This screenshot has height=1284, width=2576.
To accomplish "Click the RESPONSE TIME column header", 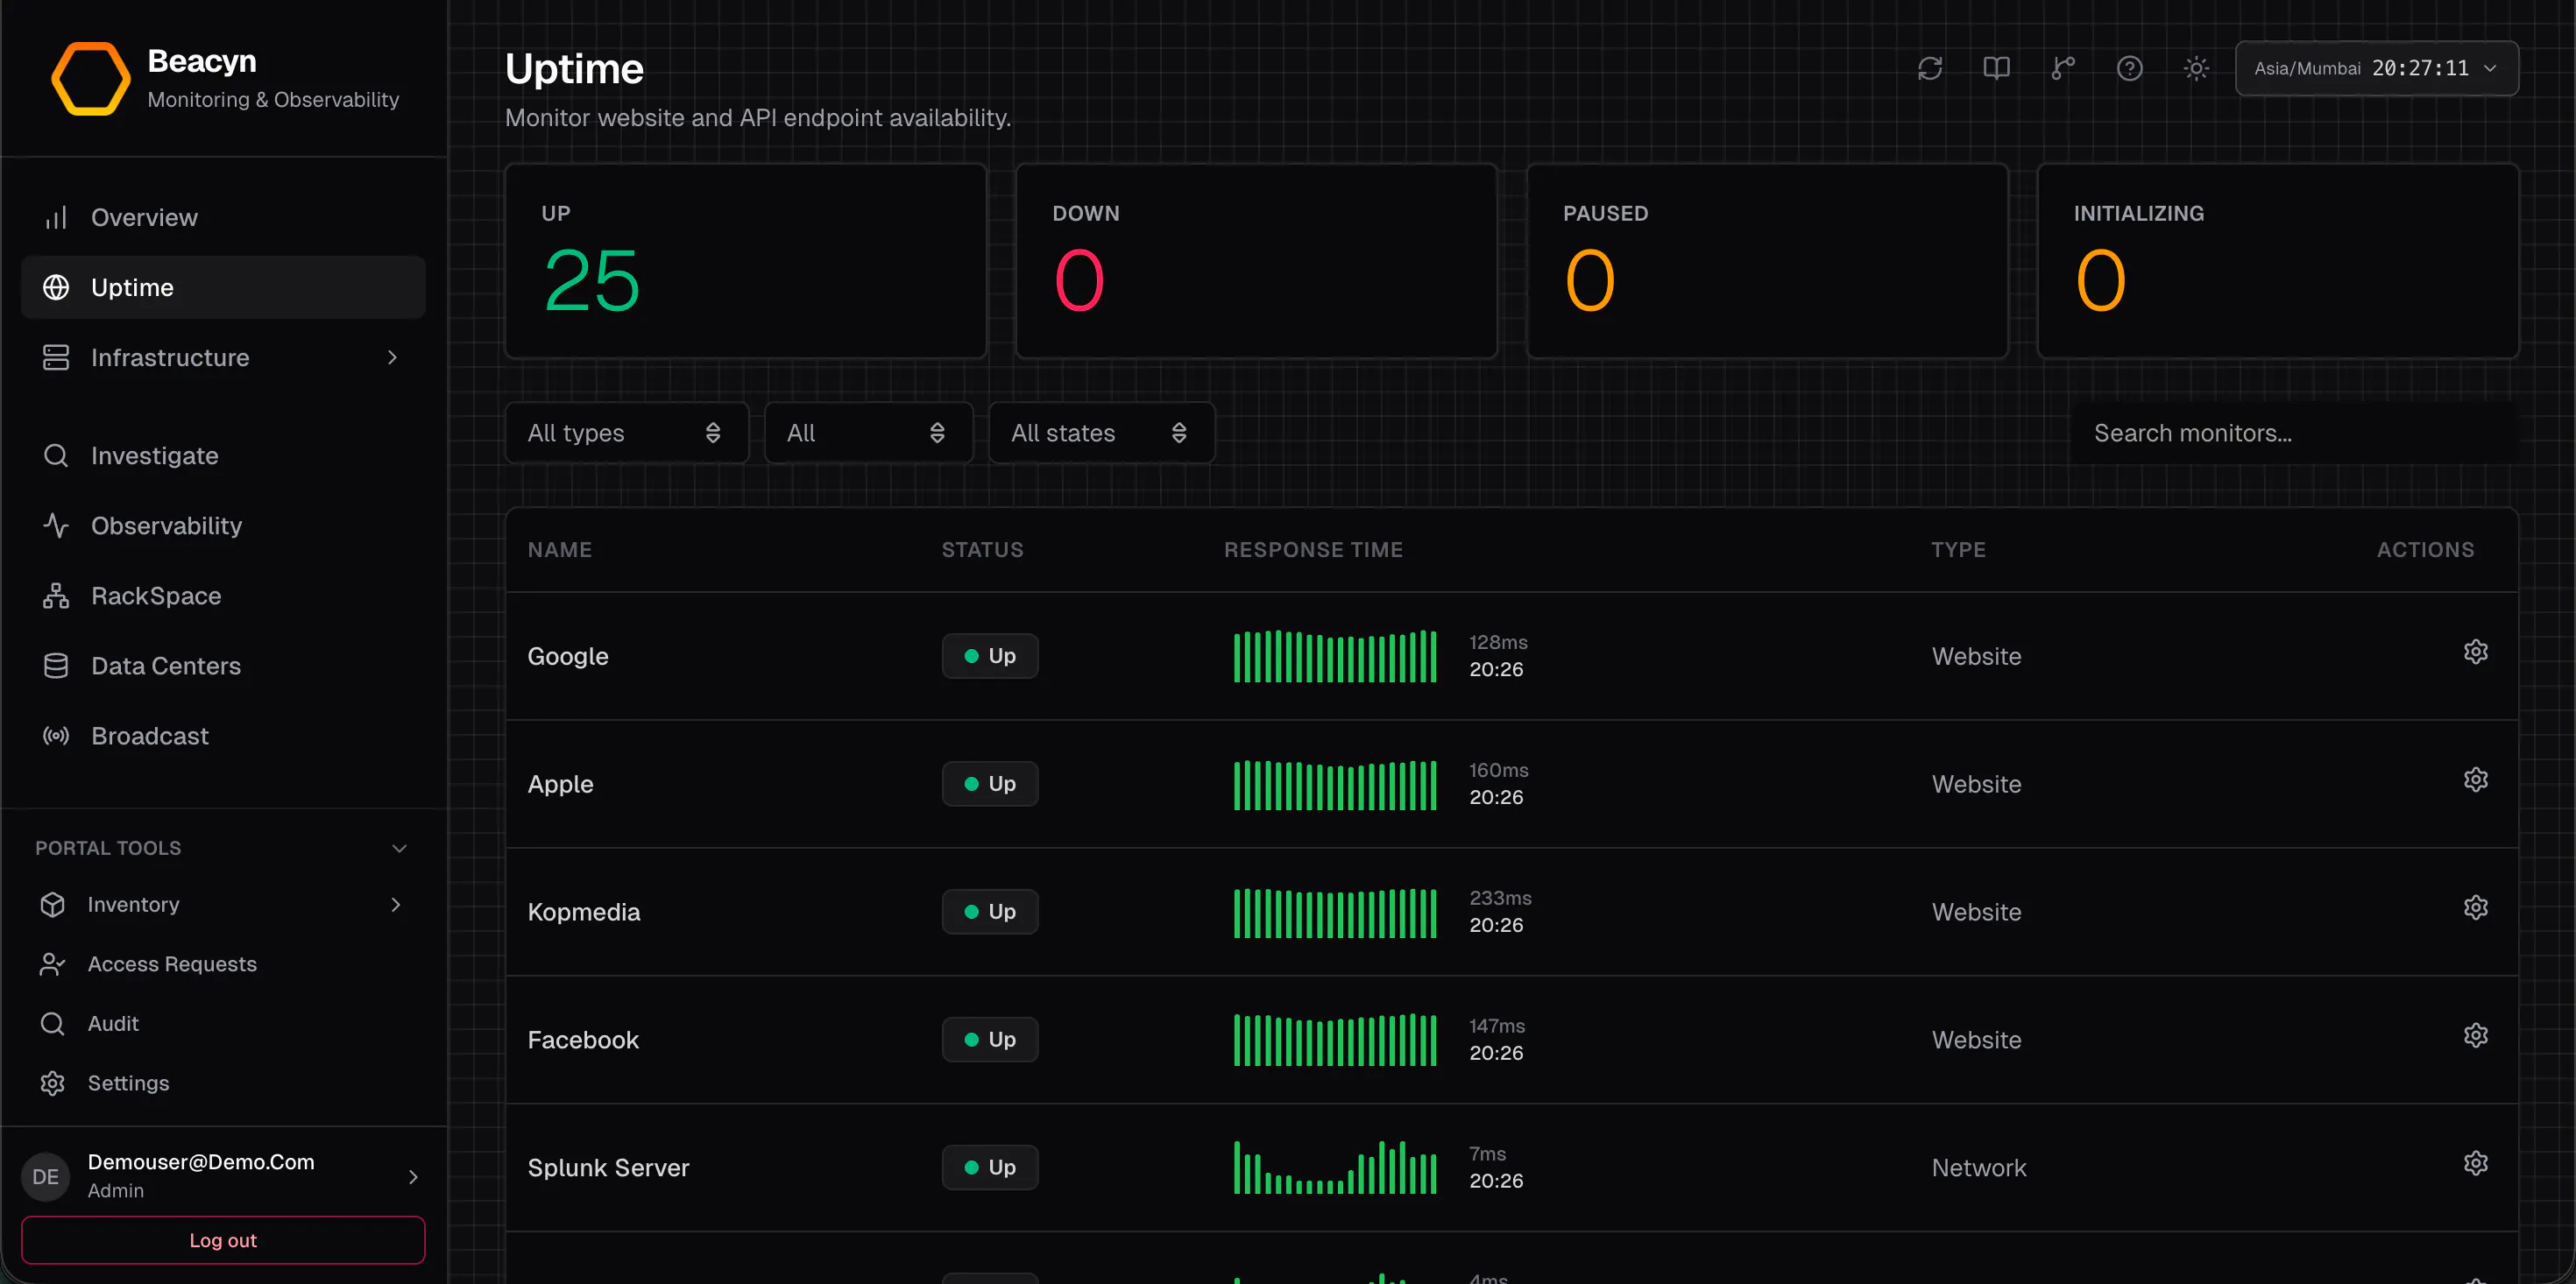I will [1313, 550].
